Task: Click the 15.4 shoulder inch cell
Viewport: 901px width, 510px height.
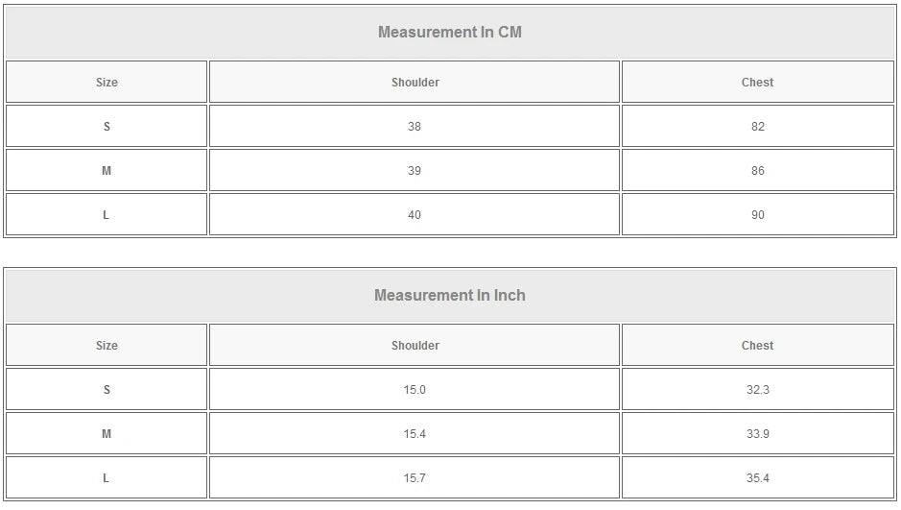Action: pos(415,434)
